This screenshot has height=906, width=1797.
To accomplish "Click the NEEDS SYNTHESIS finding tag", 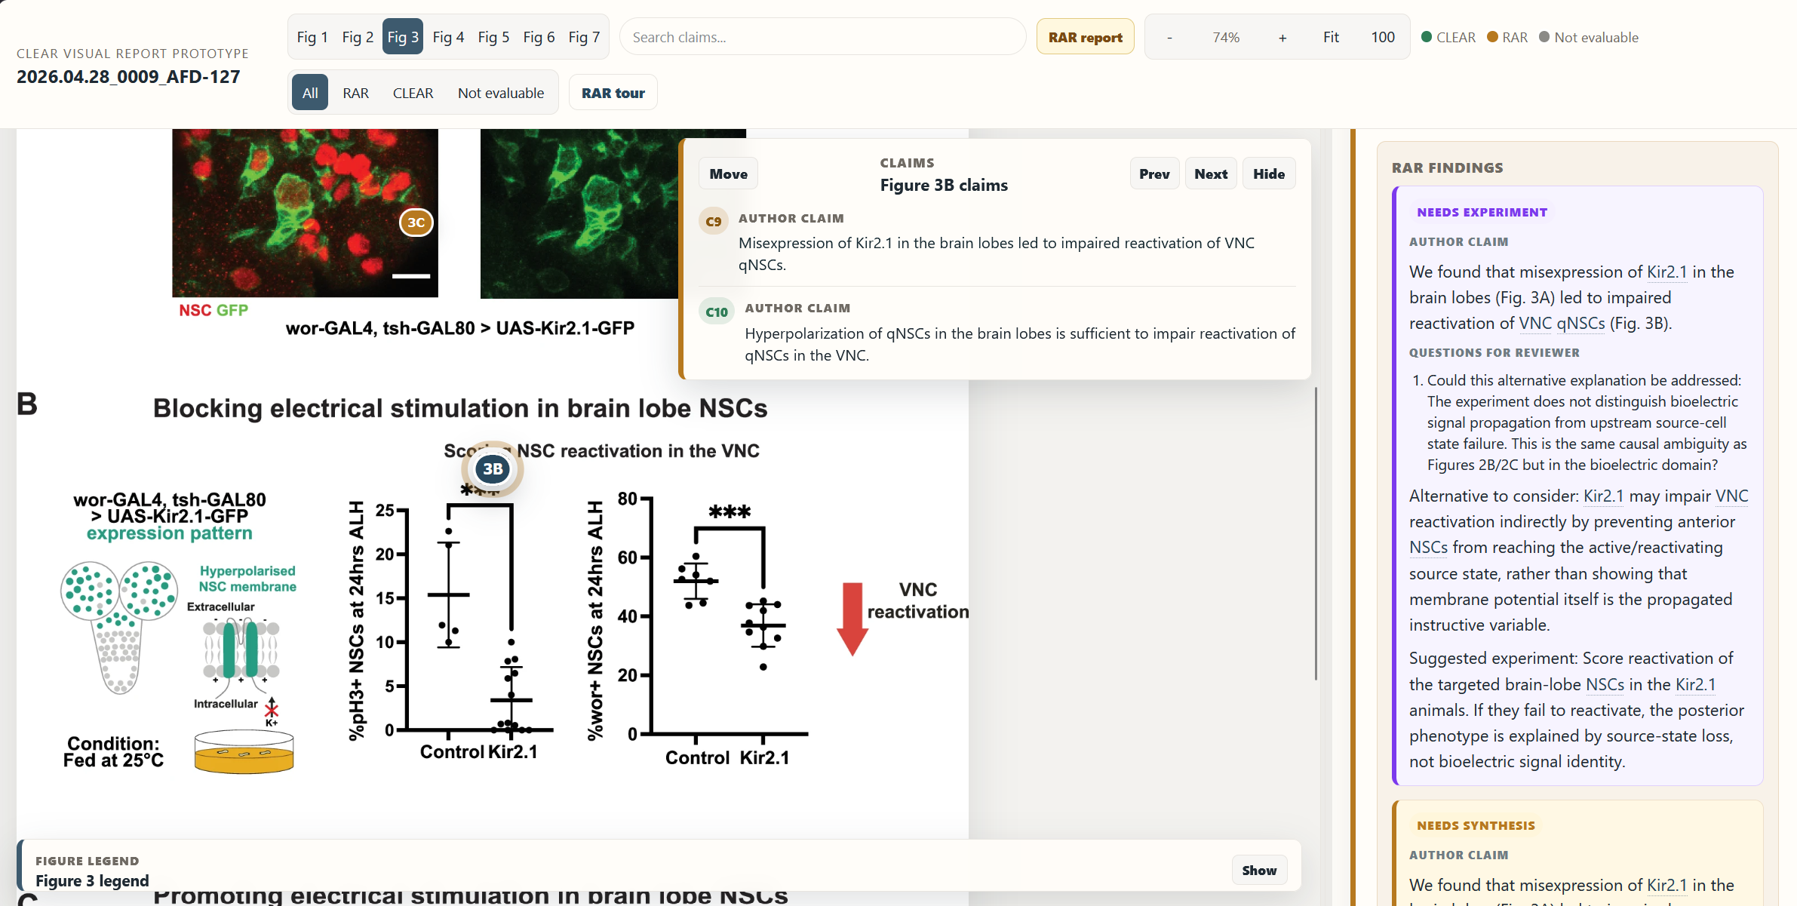I will [1476, 825].
